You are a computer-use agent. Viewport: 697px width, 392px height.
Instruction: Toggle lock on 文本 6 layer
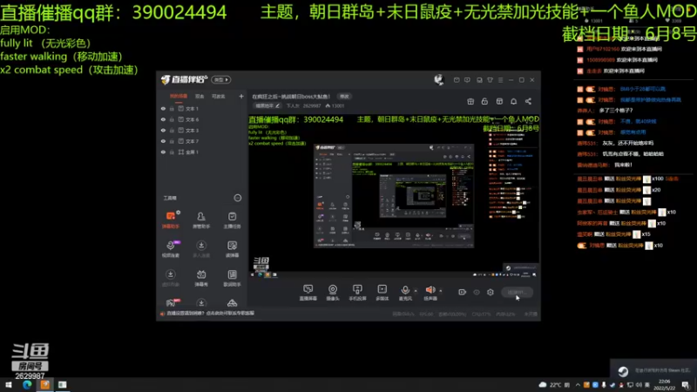coord(172,119)
